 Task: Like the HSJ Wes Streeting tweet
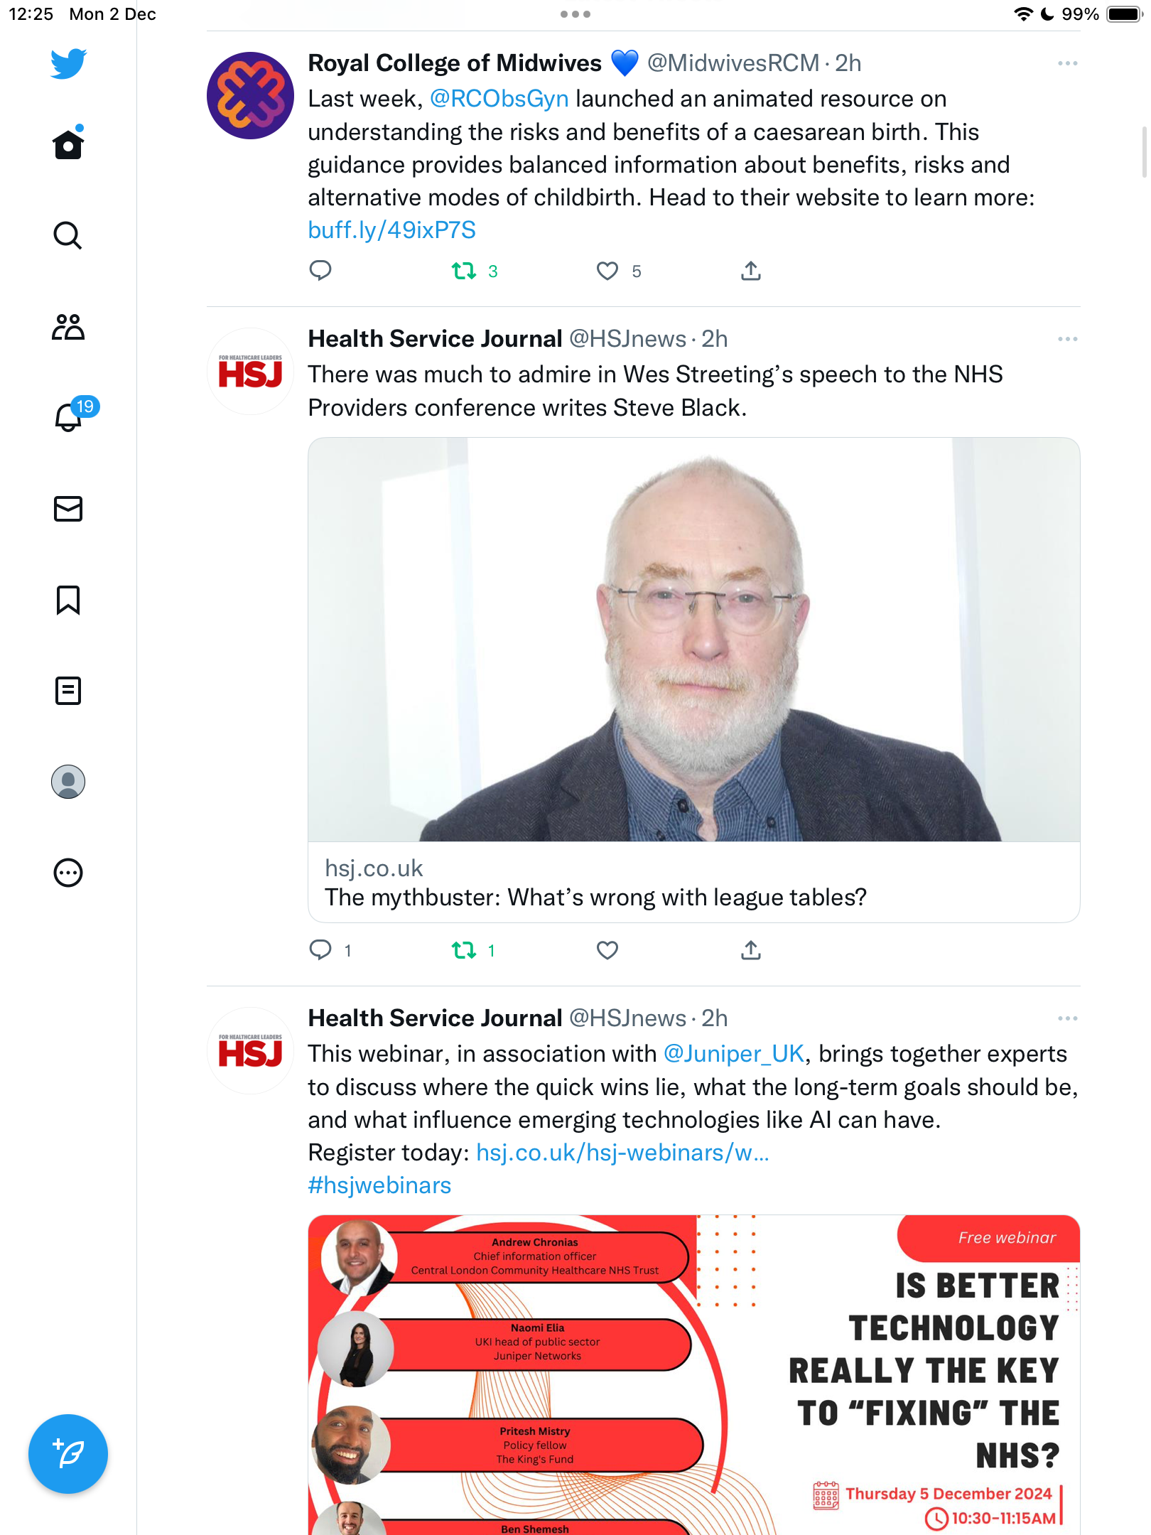point(607,950)
